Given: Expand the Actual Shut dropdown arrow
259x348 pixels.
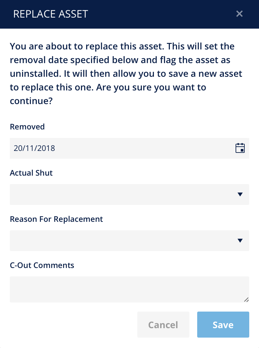Looking at the screenshot, I should (240, 194).
